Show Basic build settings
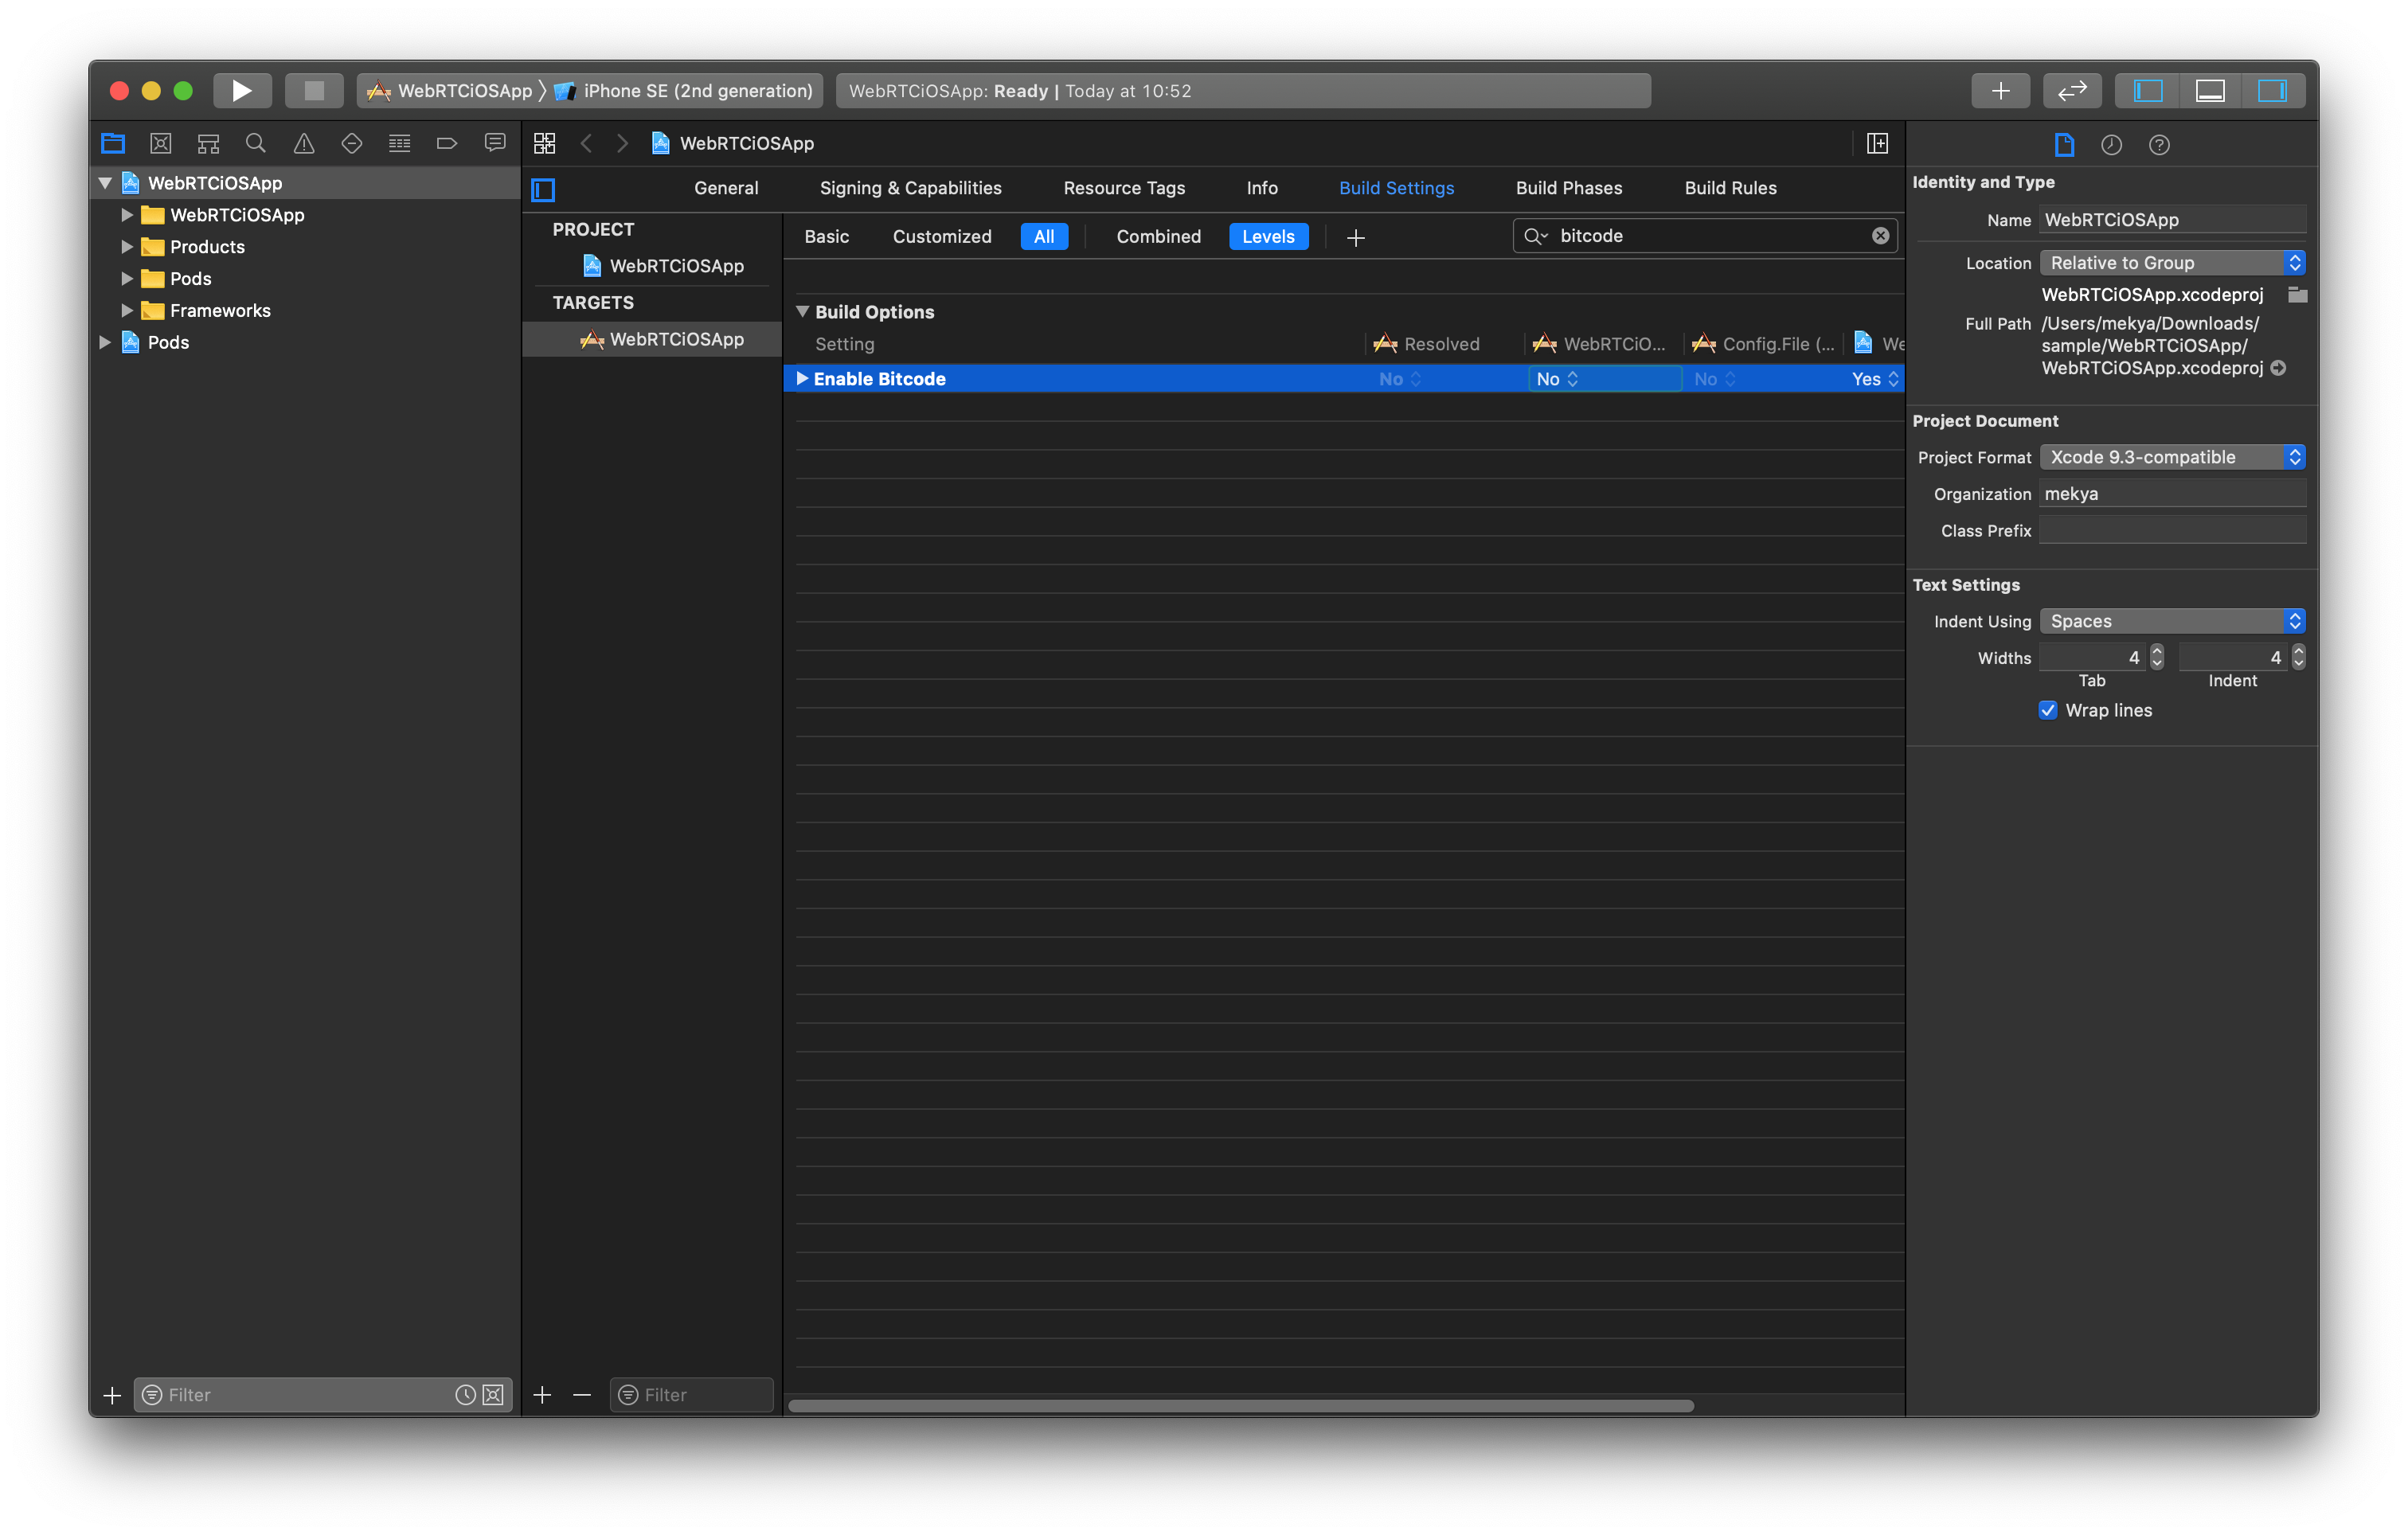This screenshot has height=1535, width=2408. click(x=826, y=237)
